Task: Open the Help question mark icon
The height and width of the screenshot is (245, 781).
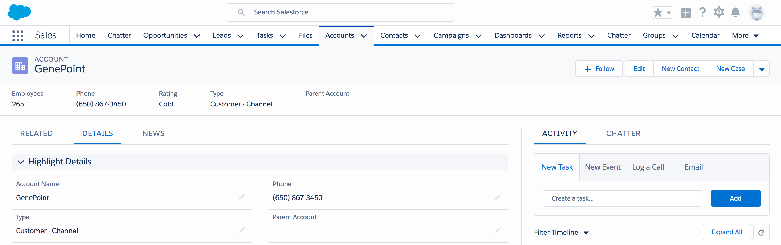Action: (702, 12)
